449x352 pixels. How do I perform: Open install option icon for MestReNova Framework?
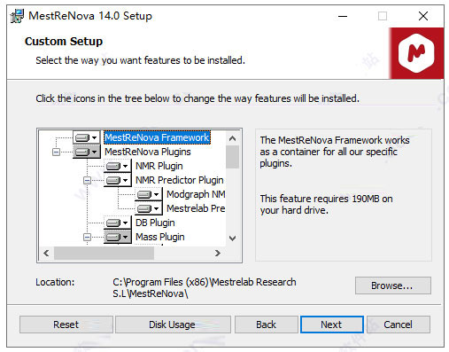(x=87, y=137)
